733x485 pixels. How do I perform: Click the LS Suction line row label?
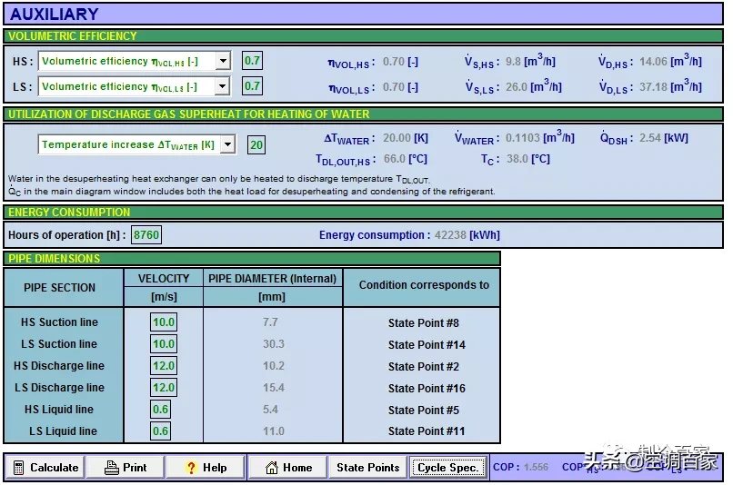click(59, 344)
